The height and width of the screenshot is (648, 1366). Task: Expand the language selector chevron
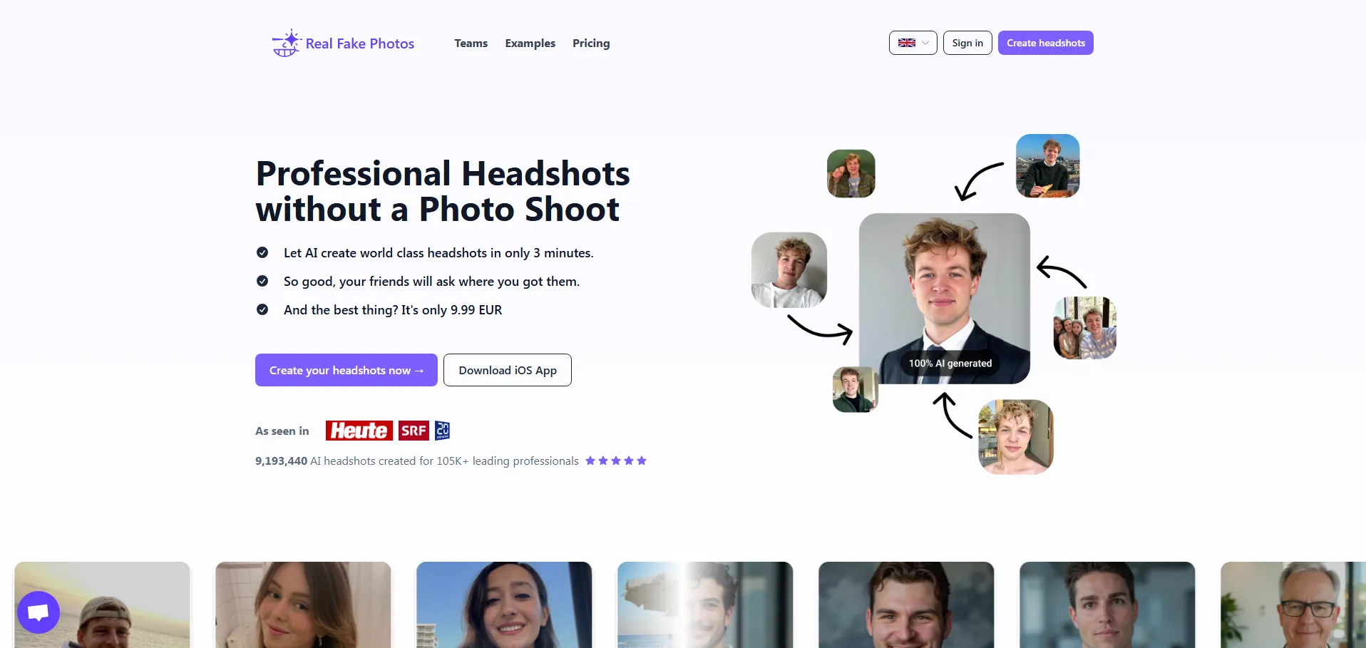pos(925,43)
